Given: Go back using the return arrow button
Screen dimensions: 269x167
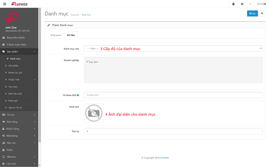Looking at the screenshot, I should click(262, 13).
